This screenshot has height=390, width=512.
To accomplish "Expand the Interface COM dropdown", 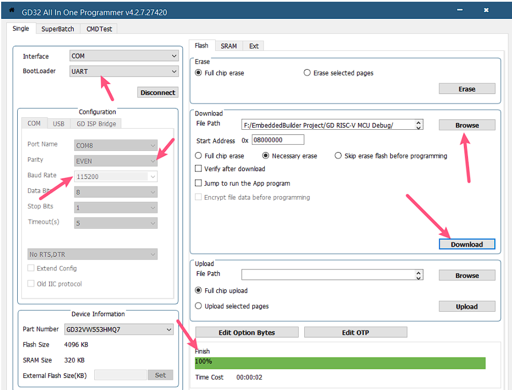I will (174, 56).
